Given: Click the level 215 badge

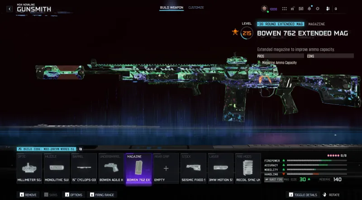Looking at the screenshot, I should [247, 33].
